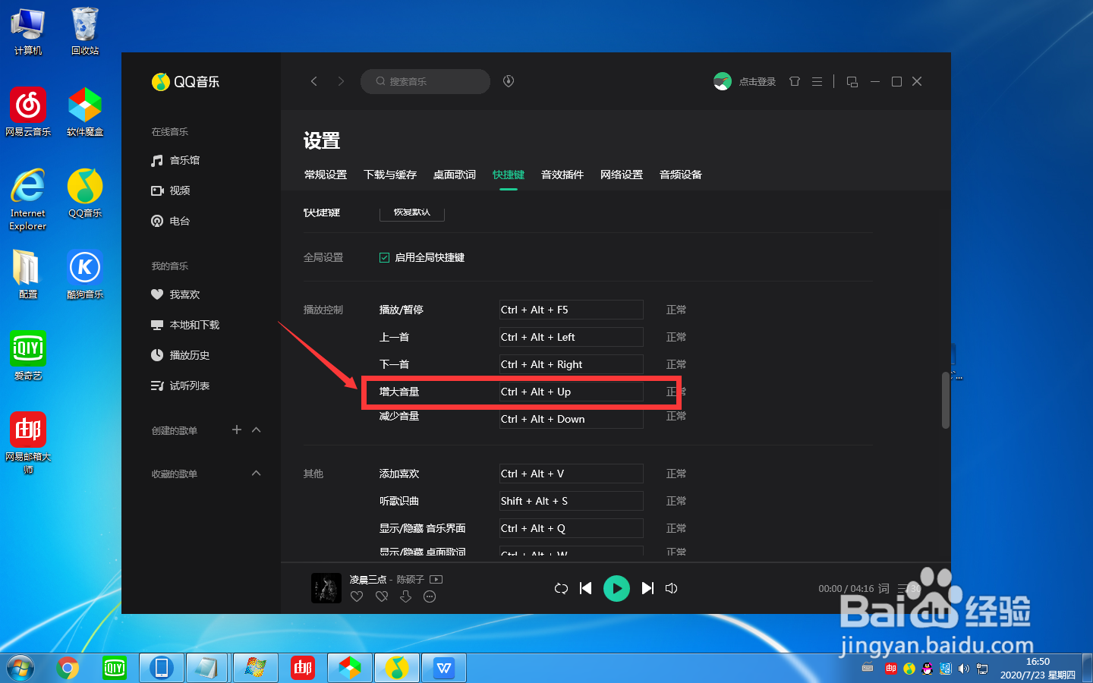Edit the 听歌识曲 shortcut field
This screenshot has height=683, width=1093.
[571, 501]
